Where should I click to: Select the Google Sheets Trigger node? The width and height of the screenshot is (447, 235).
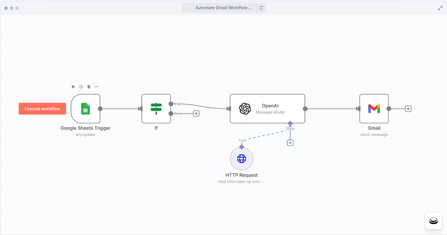pyautogui.click(x=86, y=109)
